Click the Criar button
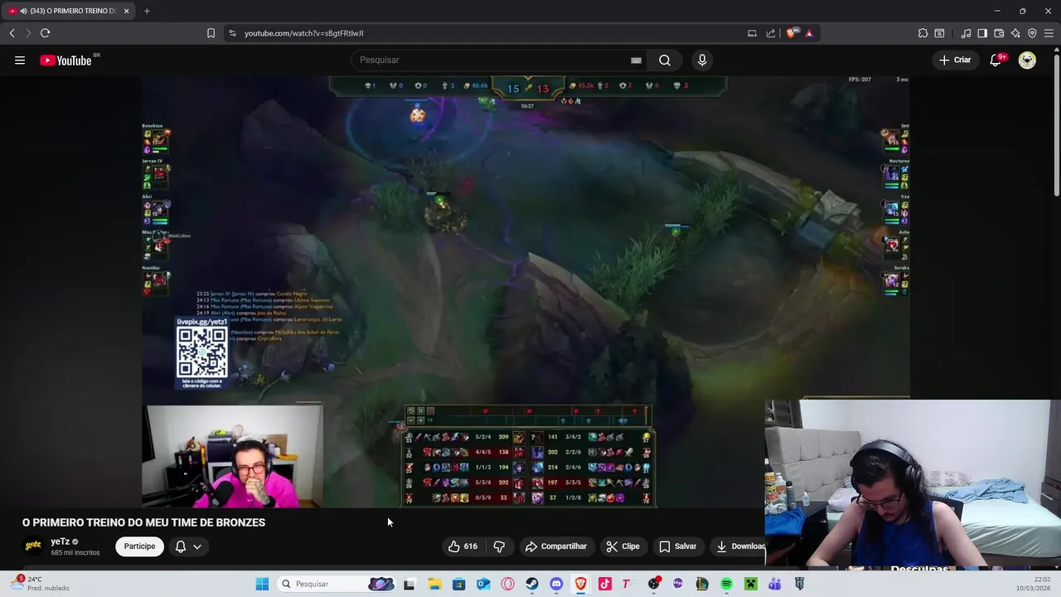The image size is (1061, 597). pyautogui.click(x=954, y=60)
